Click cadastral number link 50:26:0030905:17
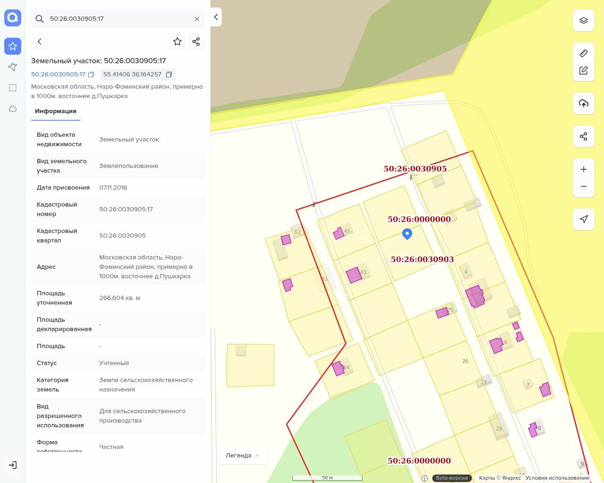This screenshot has height=483, width=604. point(58,75)
